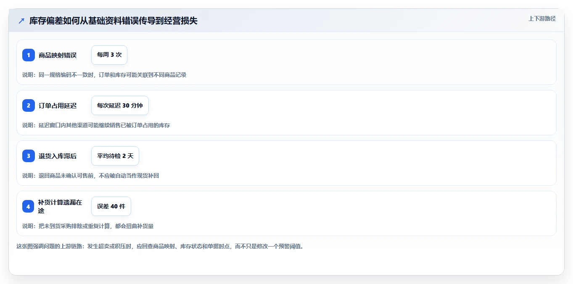Click step number 4 badge

[29, 206]
